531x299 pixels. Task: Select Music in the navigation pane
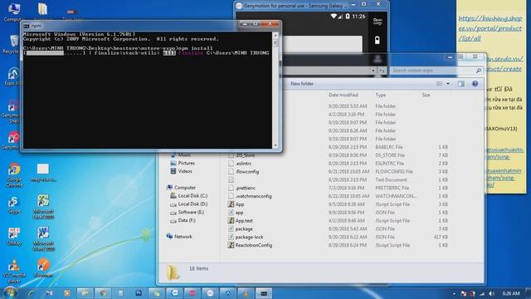tap(184, 155)
